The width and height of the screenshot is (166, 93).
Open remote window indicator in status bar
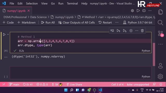click(x=4, y=84)
